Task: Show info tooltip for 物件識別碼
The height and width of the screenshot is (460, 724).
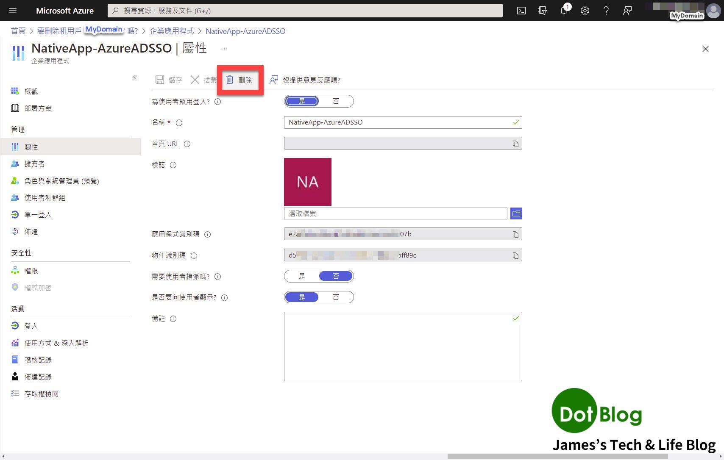Action: coord(194,255)
